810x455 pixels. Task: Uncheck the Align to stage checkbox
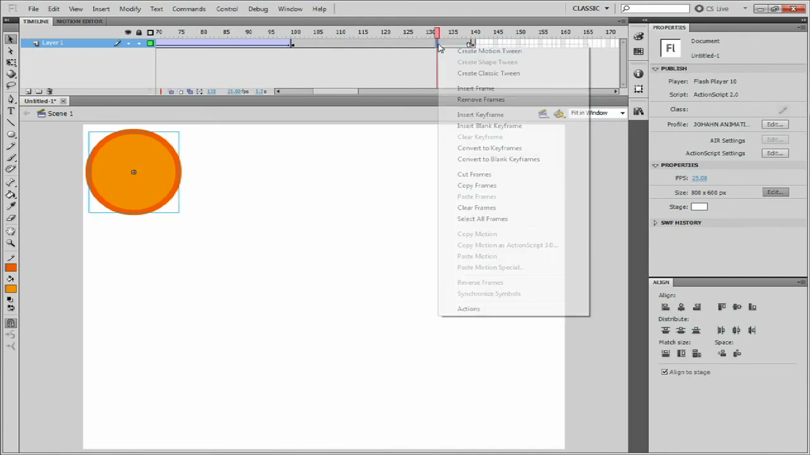664,372
